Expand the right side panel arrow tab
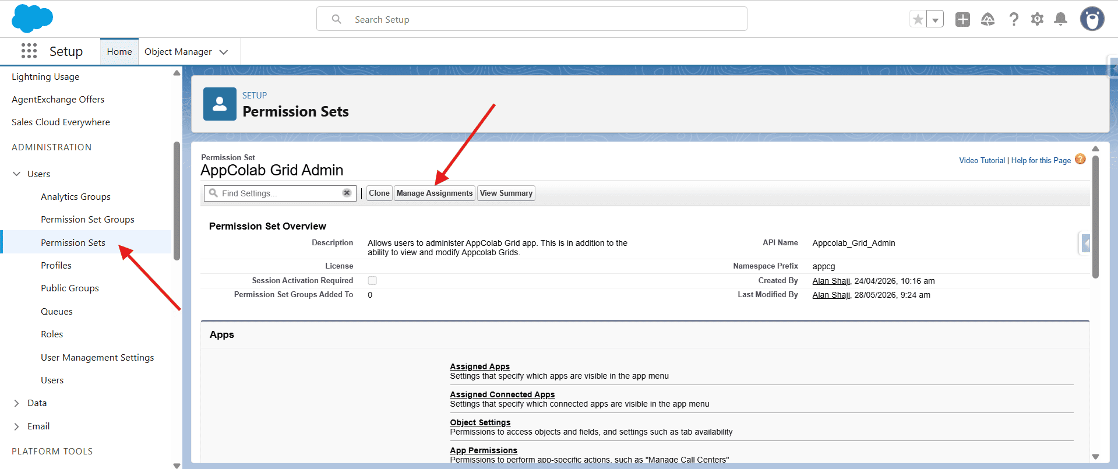 (x=1085, y=243)
